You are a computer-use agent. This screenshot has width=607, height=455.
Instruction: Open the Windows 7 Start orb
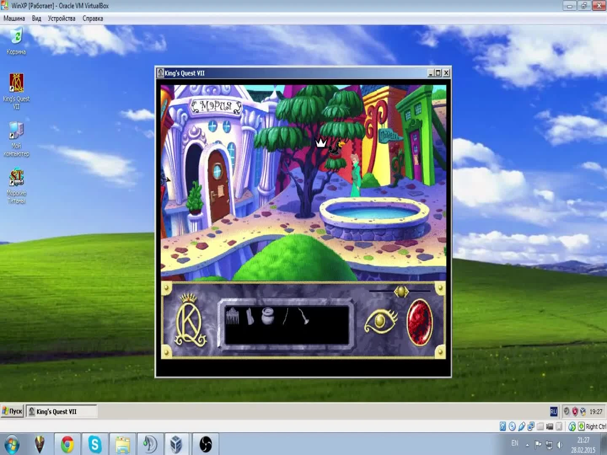click(11, 444)
